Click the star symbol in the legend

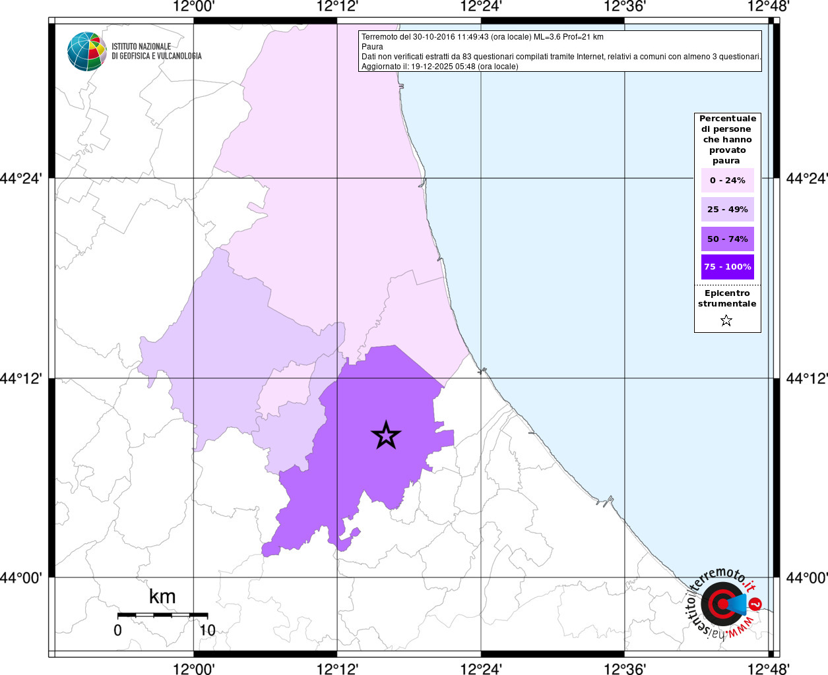pos(726,321)
